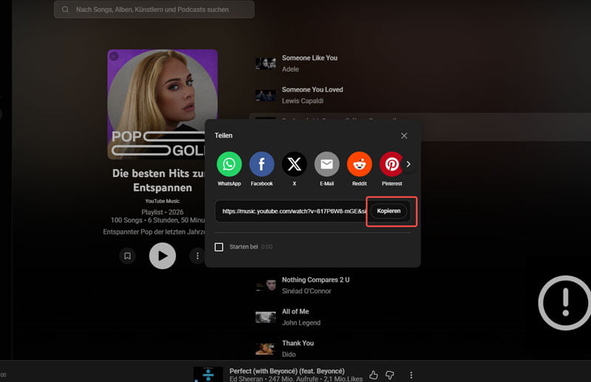Click the WhatsApp label text
This screenshot has height=382, width=591.
point(229,184)
